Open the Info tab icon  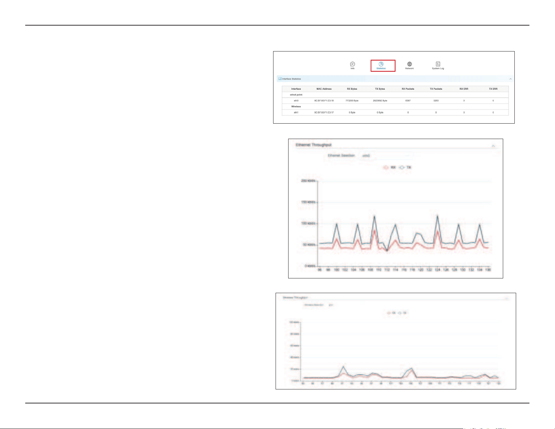tap(353, 64)
